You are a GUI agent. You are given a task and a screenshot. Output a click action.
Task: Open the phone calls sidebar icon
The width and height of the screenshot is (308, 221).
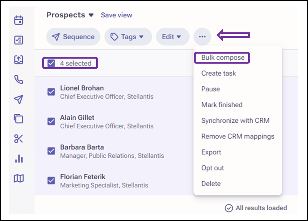click(x=19, y=79)
